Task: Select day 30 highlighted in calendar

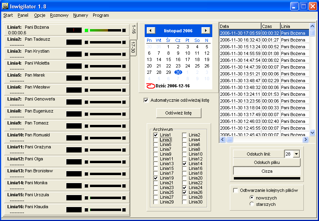Action: [178, 72]
